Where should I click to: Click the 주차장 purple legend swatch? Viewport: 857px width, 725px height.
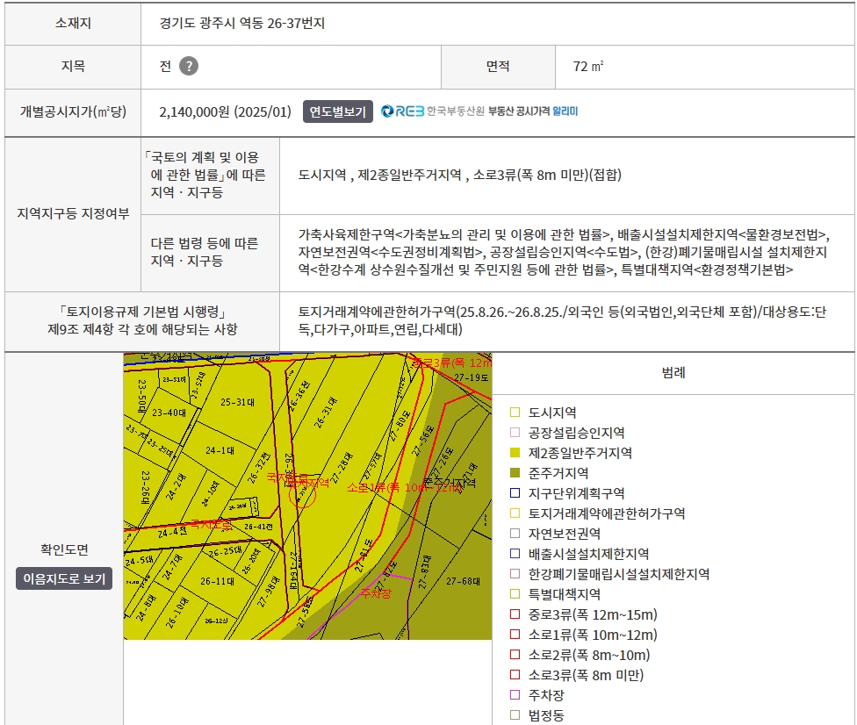click(515, 695)
